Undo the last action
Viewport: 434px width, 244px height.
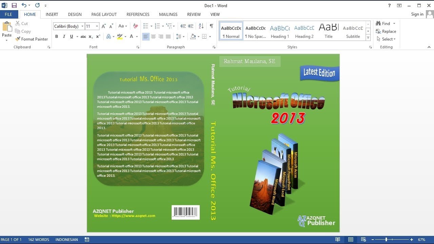[x=24, y=5]
